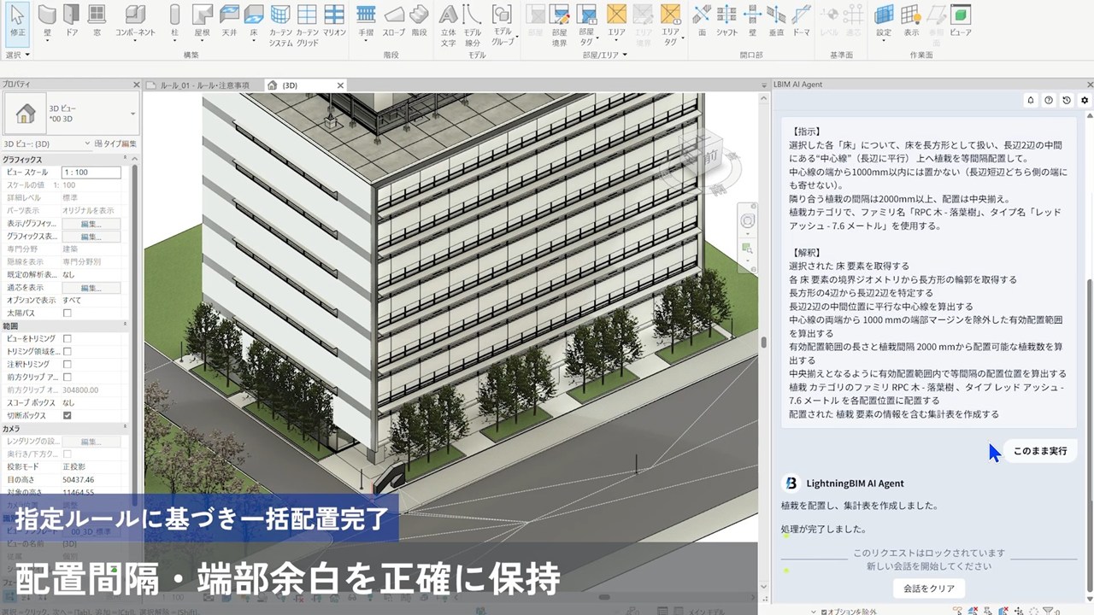
Task: Select the スロープ (Ramp) tool
Action: coord(393,19)
